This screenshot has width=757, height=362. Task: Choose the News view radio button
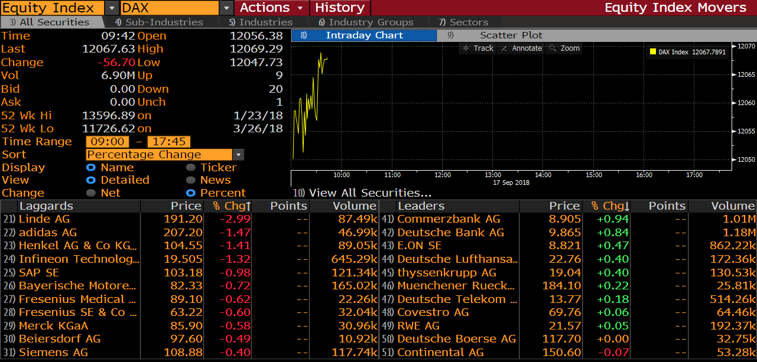190,180
